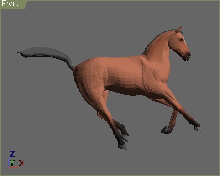Click the horse's dark muzzle
The image size is (220, 176).
[x=187, y=57]
